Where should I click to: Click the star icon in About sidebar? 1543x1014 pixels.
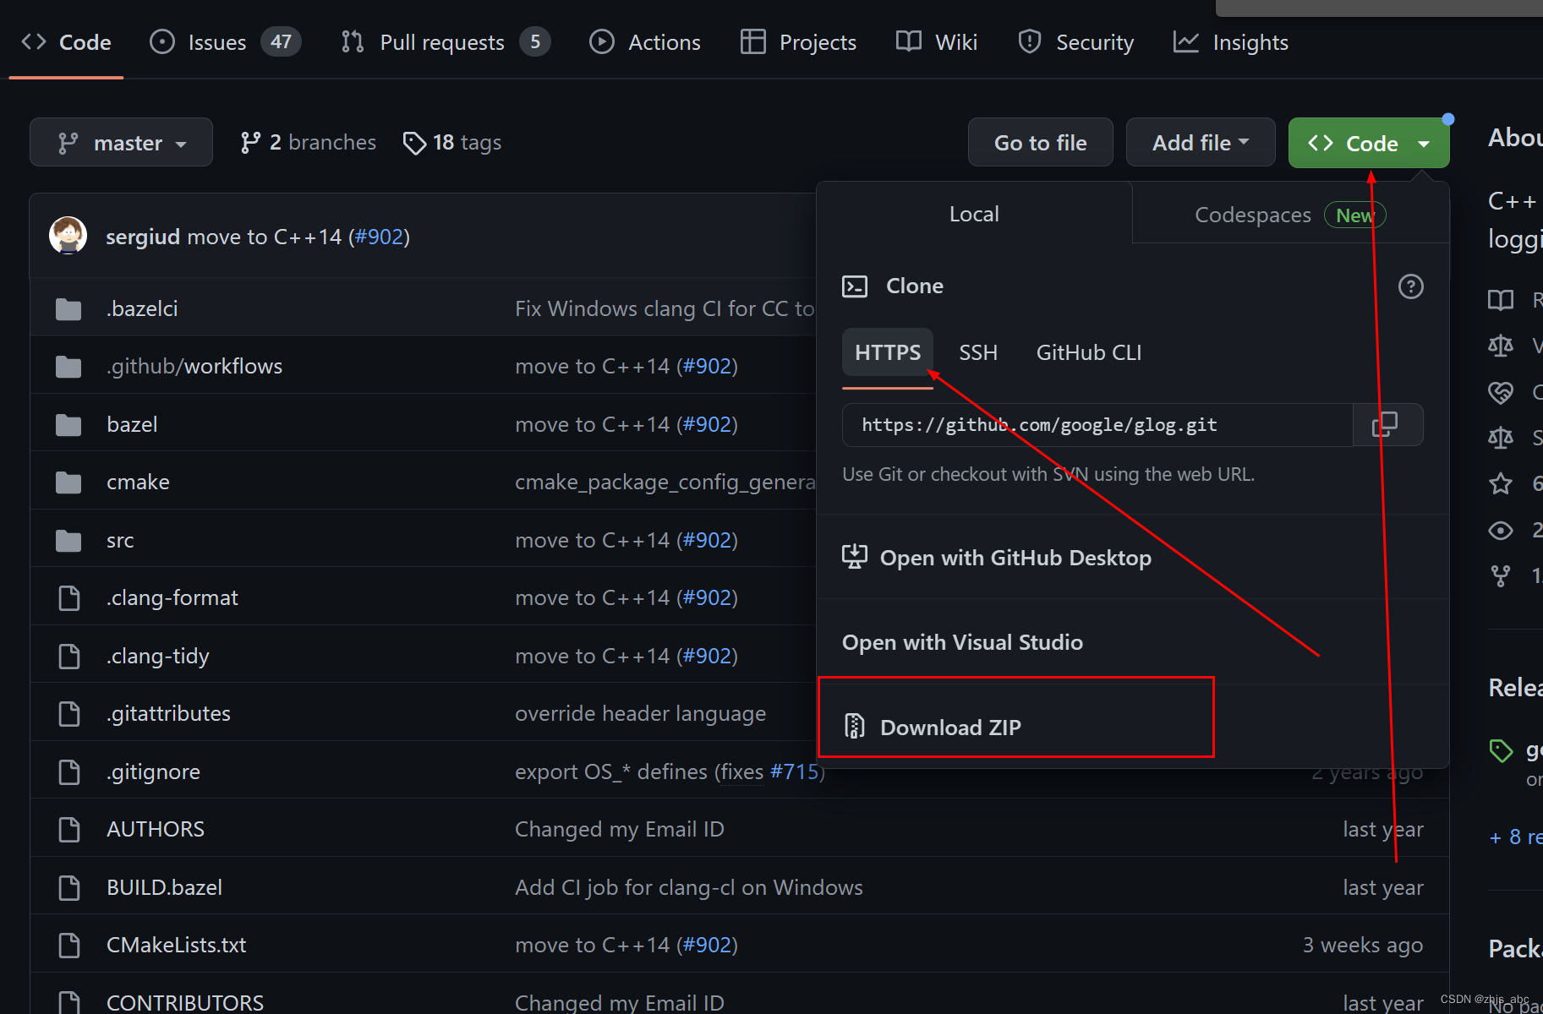coord(1501,483)
